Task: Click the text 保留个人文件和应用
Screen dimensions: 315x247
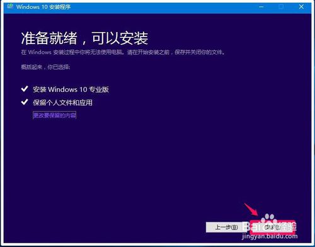Action: point(62,103)
